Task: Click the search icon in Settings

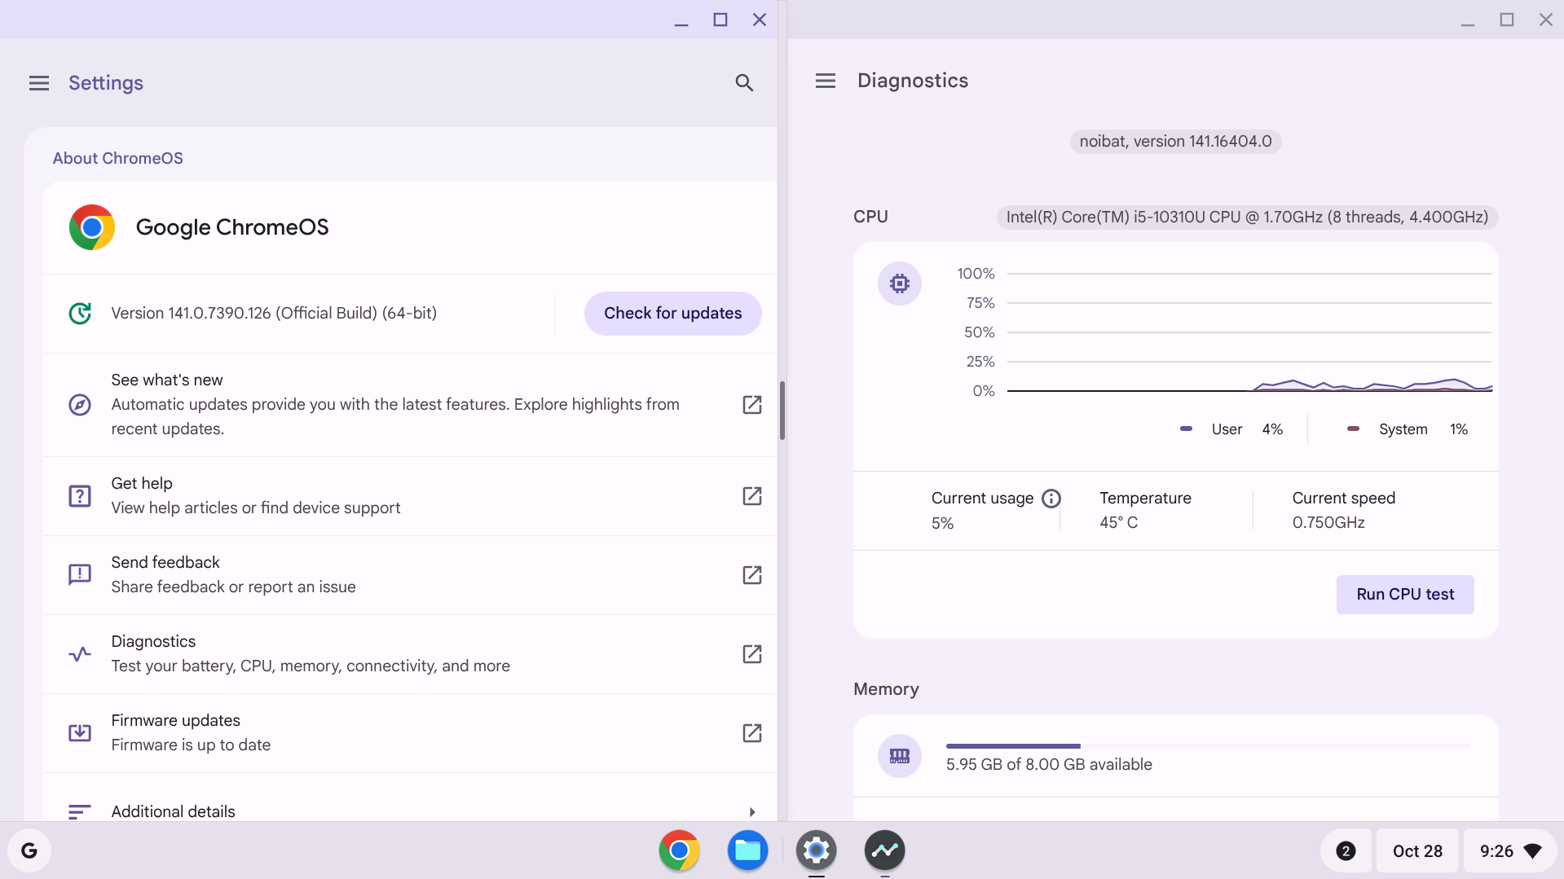Action: 743,83
